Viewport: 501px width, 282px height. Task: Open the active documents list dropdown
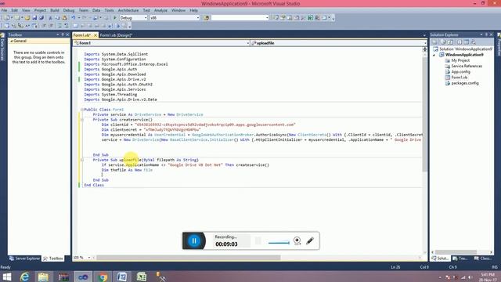[x=424, y=35]
